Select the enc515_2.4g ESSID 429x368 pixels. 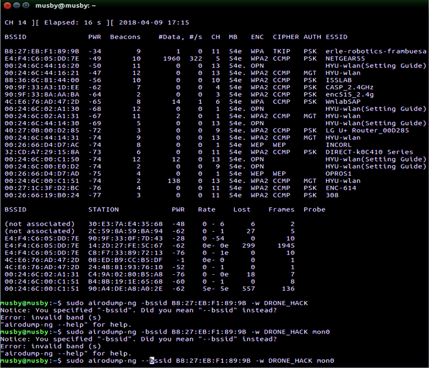(x=349, y=95)
